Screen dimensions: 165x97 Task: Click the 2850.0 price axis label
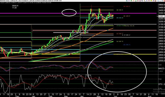162,41
